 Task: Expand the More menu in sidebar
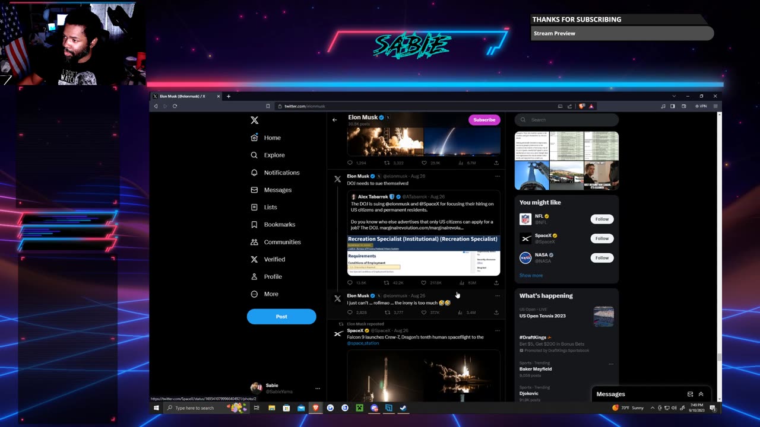pyautogui.click(x=264, y=294)
